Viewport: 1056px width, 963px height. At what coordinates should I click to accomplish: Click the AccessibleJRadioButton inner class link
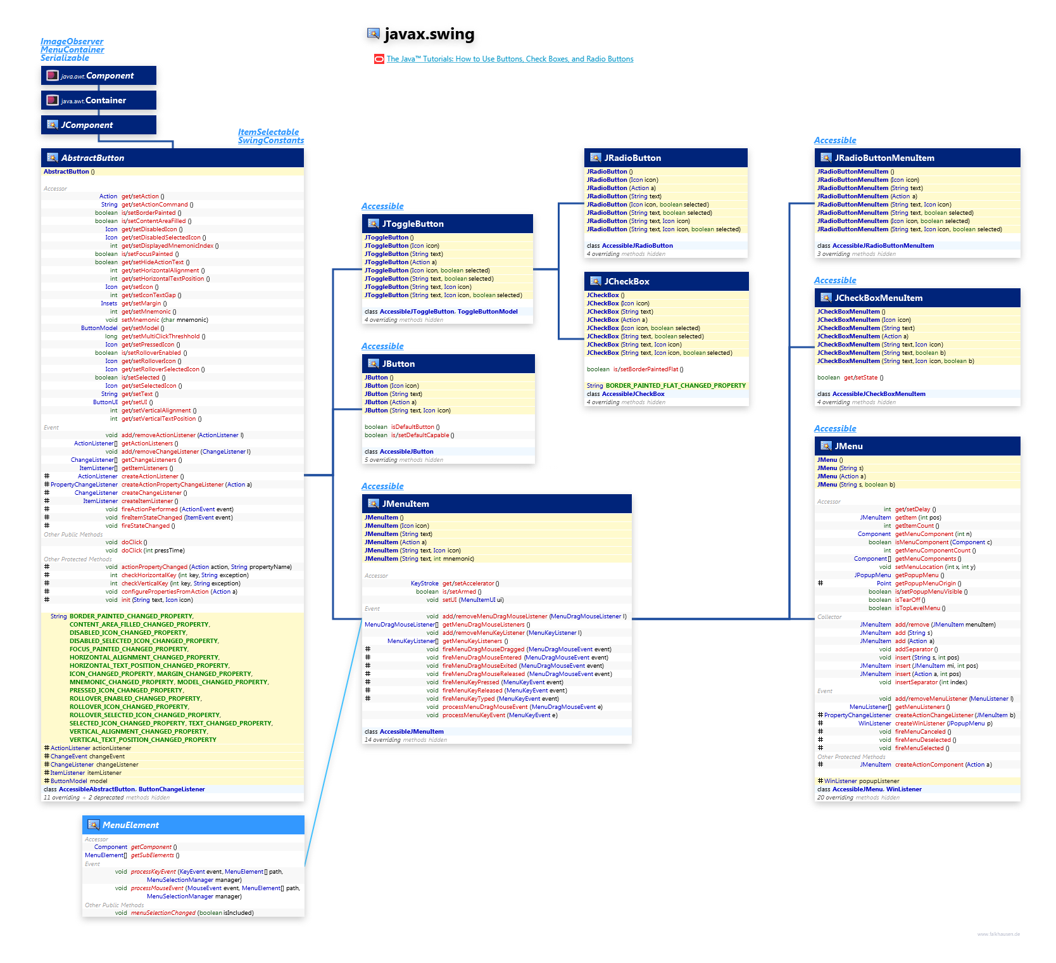click(638, 246)
